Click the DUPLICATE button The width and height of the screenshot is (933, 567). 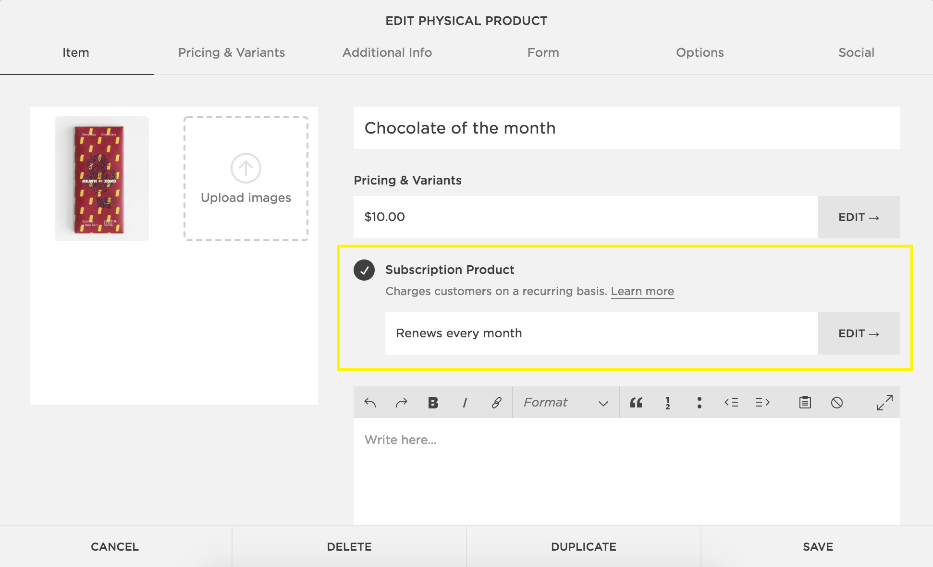coord(584,546)
